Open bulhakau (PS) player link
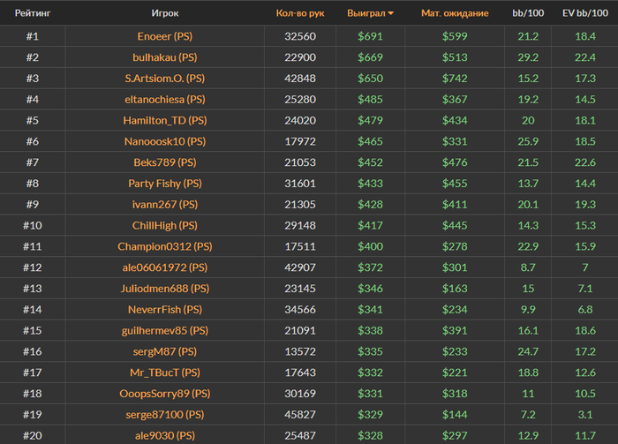This screenshot has height=444, width=618. coord(165,57)
